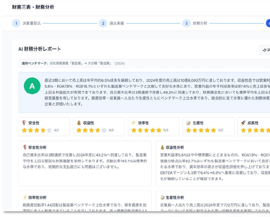Click the 財務三表・財務分析 page title
The image size is (270, 217).
(33, 7)
